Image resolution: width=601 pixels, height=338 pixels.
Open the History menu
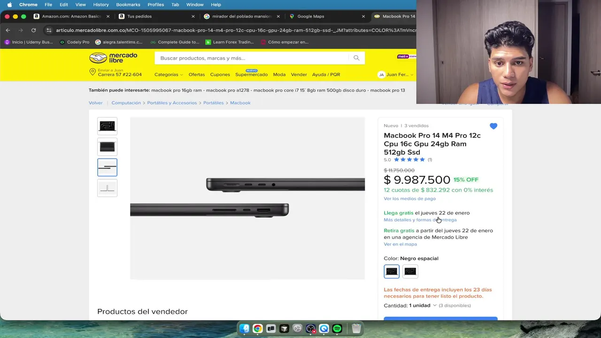(101, 5)
